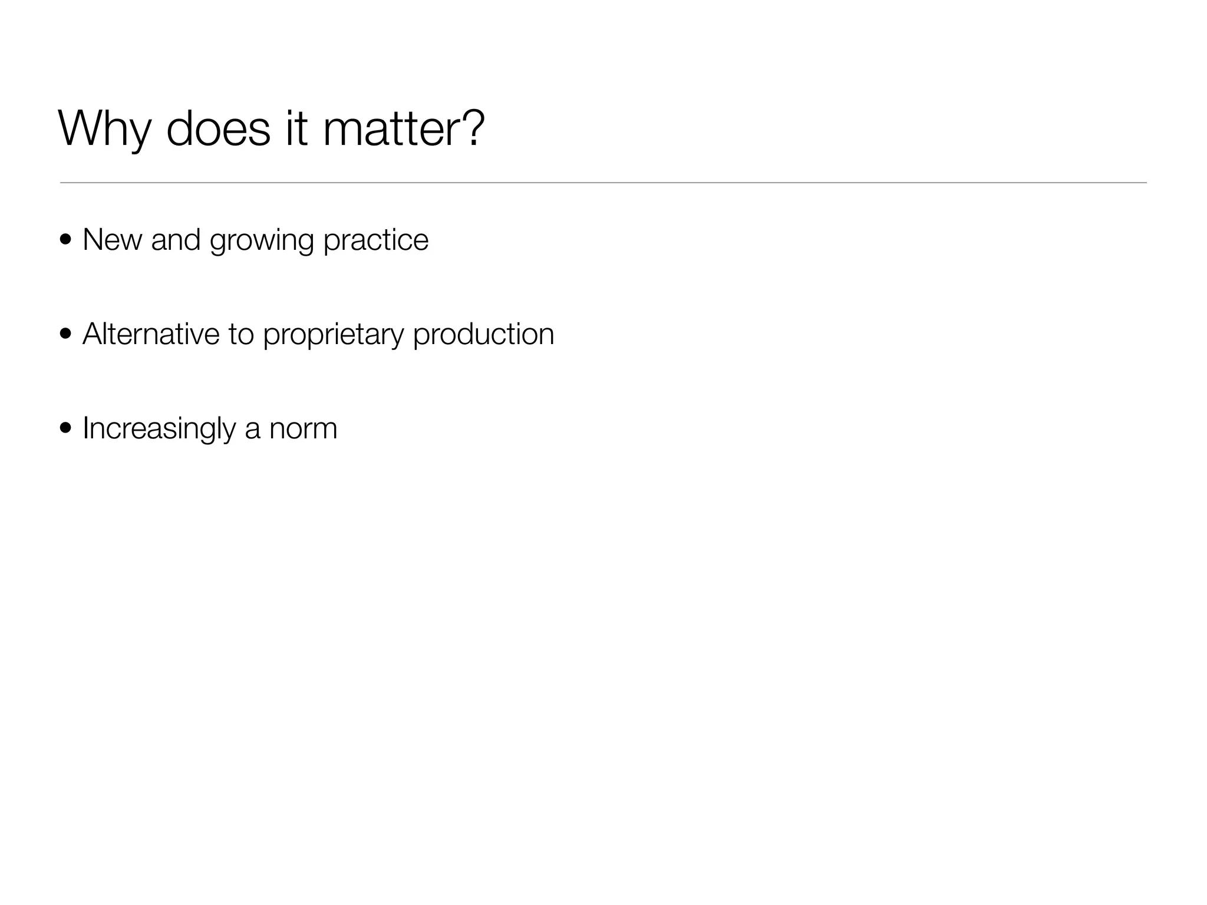1207x905 pixels.
Task: Click the horizontal divider line under the title
Action: pos(603,183)
